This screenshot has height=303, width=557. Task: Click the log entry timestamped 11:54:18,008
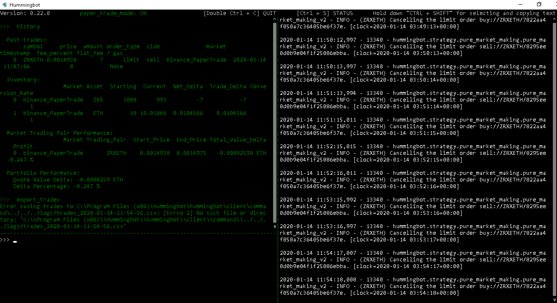coord(413,286)
